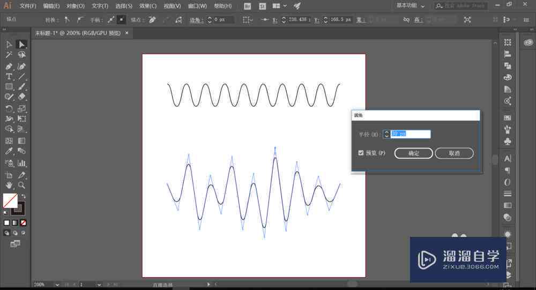The width and height of the screenshot is (536, 290).
Task: Select the Gradient tool
Action: [x=21, y=141]
